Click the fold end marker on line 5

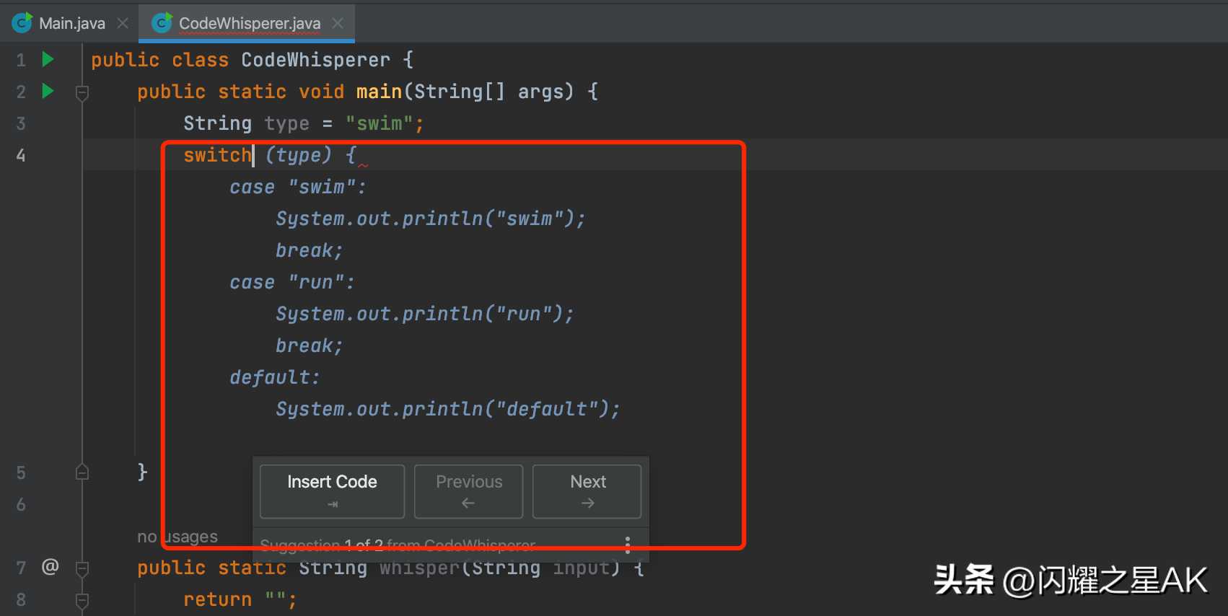[x=82, y=472]
